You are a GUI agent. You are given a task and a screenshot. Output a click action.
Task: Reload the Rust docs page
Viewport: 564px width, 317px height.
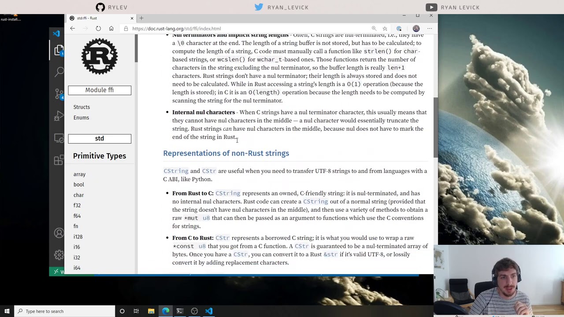coord(98,29)
